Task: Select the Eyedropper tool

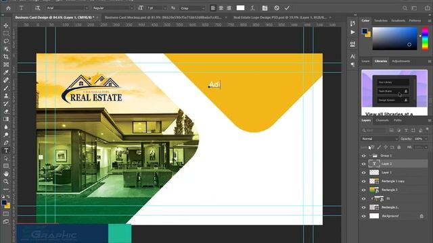Action: tap(6, 72)
